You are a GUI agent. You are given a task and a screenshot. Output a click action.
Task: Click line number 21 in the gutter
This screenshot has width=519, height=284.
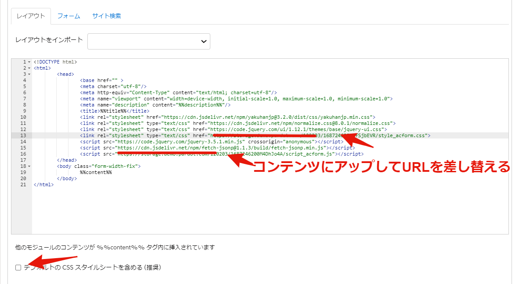23,185
